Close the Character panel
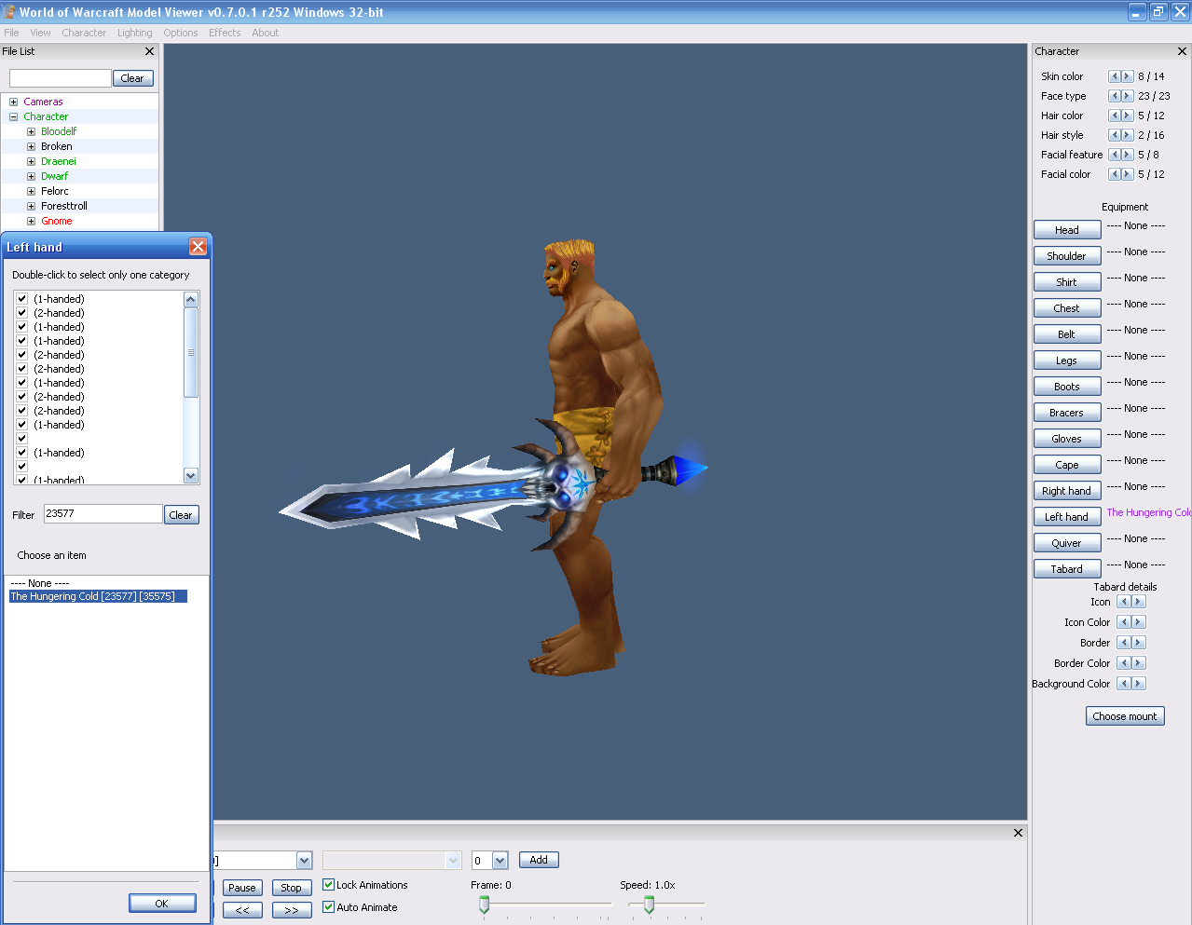 tap(1182, 51)
